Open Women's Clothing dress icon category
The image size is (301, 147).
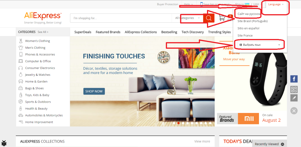21,41
